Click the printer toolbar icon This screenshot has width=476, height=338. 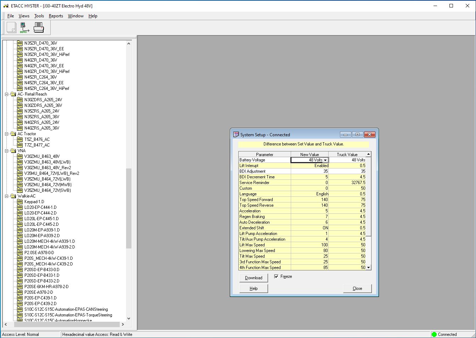pos(39,27)
